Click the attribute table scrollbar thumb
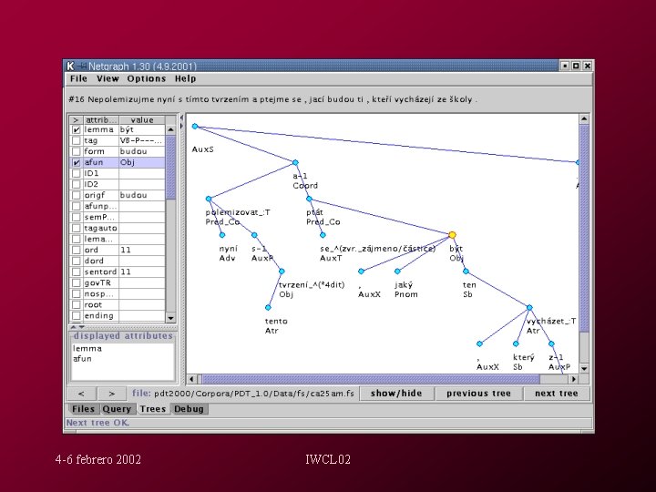The height and width of the screenshot is (492, 656). 170,168
